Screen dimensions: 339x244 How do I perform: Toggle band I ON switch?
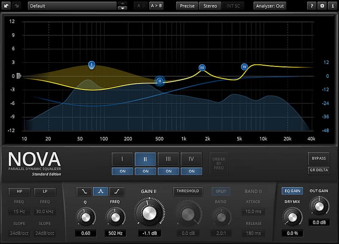[122, 171]
